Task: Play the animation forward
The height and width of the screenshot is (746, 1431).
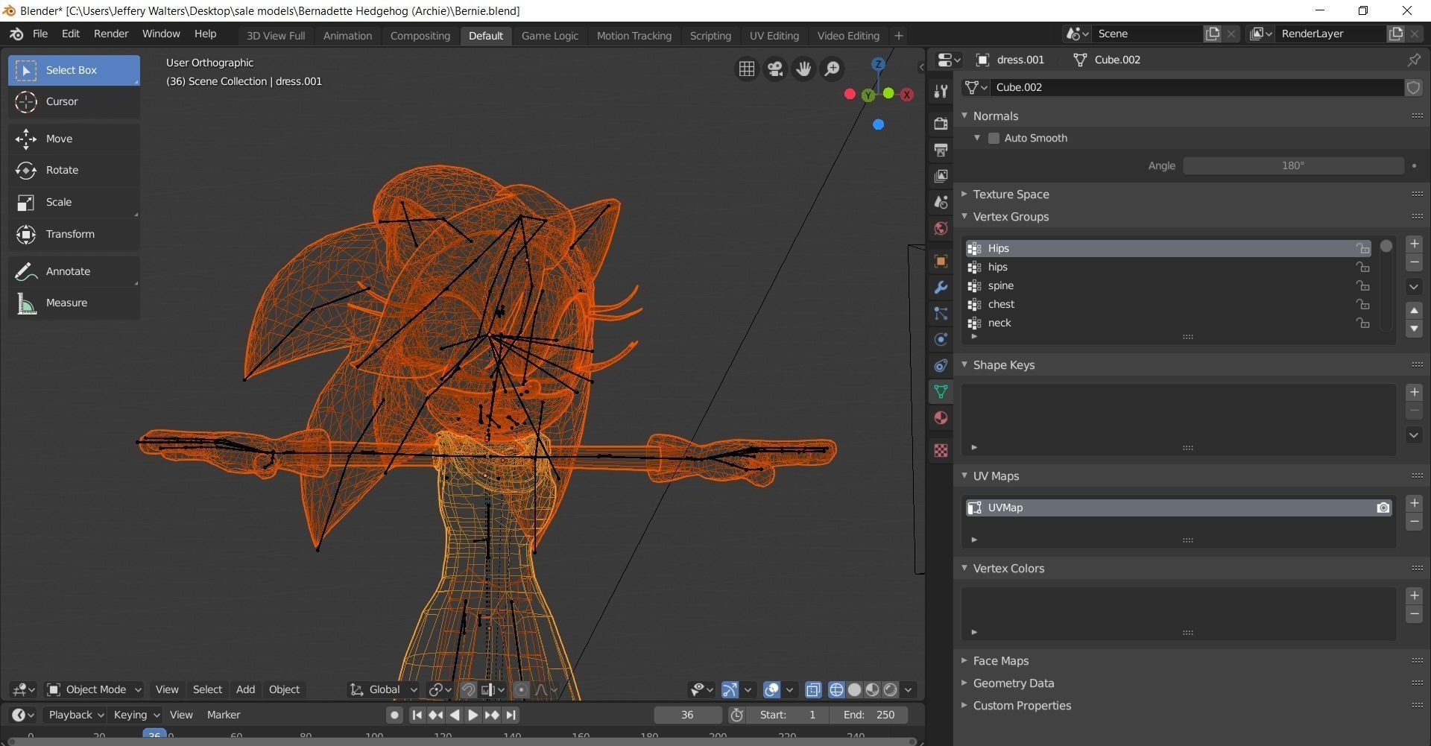Action: click(473, 715)
